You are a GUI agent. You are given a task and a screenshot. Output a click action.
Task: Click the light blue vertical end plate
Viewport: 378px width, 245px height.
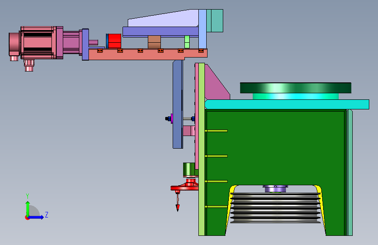pos(202,29)
